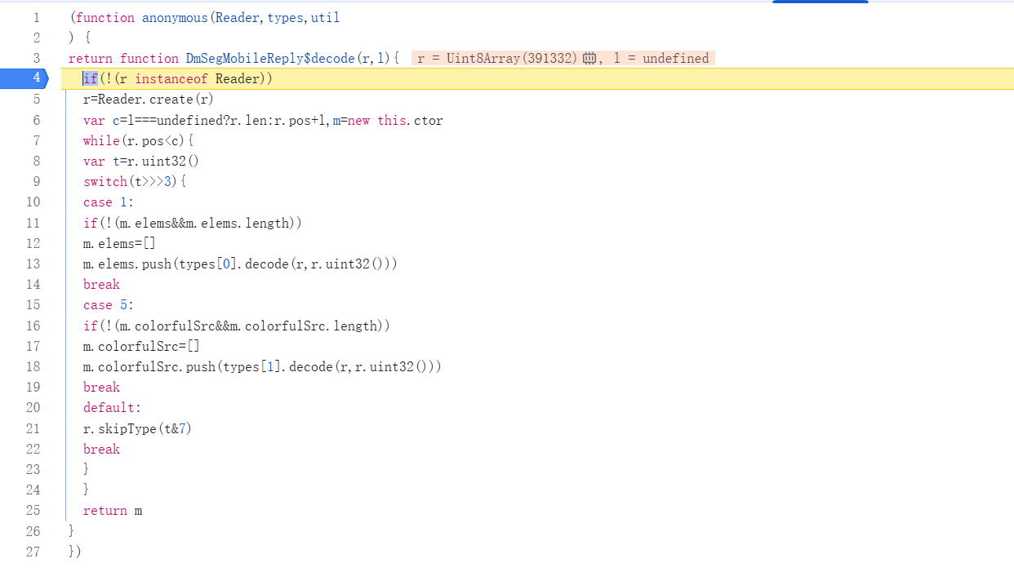Image resolution: width=1014 pixels, height=585 pixels.
Task: Click 'm.elems.push(types[0].decode...' line
Action: pyautogui.click(x=240, y=264)
